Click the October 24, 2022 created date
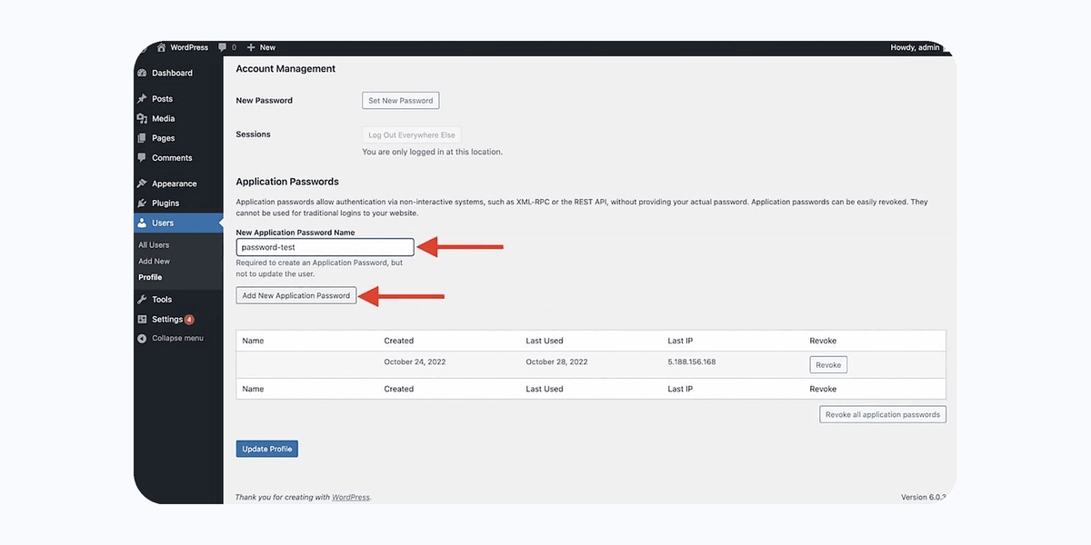This screenshot has width=1091, height=545. pyautogui.click(x=415, y=362)
